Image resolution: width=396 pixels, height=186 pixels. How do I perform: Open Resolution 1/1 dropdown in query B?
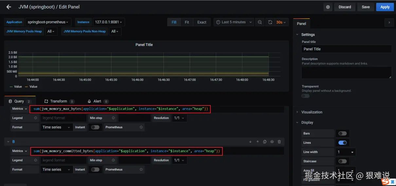click(179, 160)
